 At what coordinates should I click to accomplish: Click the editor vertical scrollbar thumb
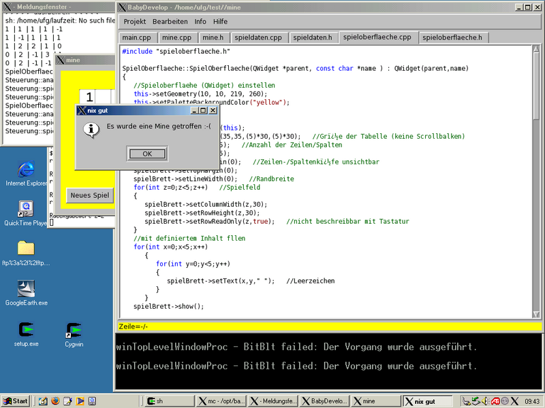[536, 86]
